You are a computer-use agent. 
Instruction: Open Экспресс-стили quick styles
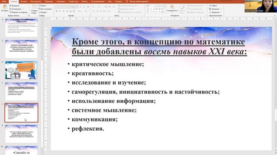[x=182, y=9]
